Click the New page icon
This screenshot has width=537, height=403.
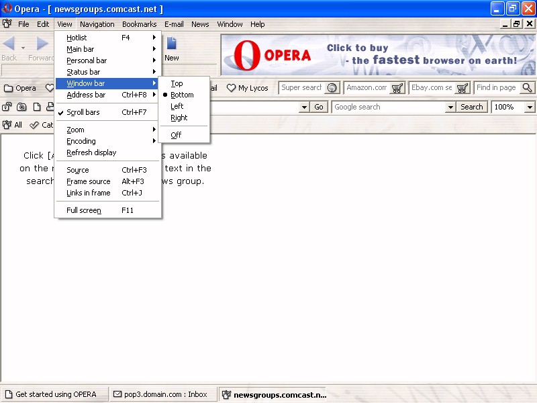point(172,44)
